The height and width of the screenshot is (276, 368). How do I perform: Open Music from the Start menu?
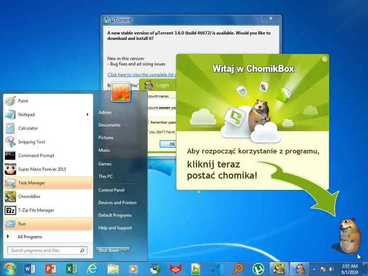[x=104, y=150]
